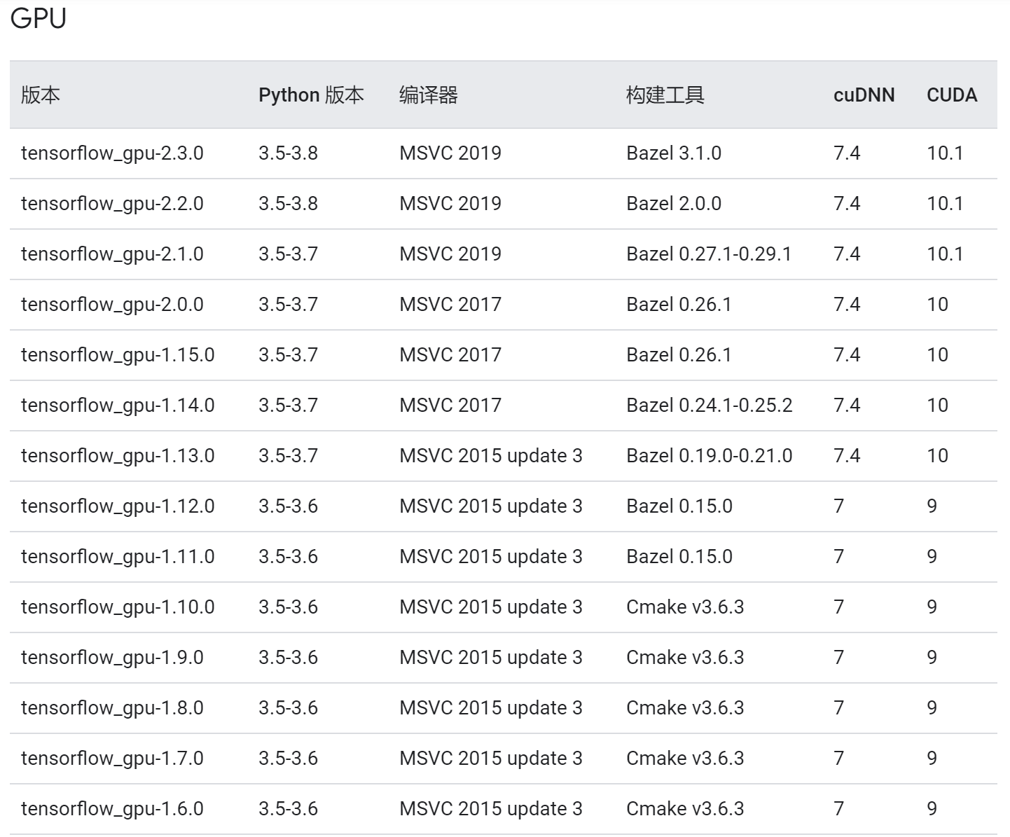Click MSVC 2019 in tensorflow_gpu-2.1.0 row

click(x=450, y=254)
